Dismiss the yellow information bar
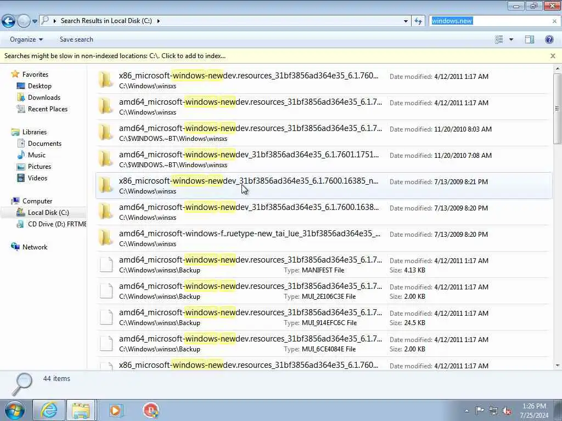The width and height of the screenshot is (562, 421). [553, 56]
